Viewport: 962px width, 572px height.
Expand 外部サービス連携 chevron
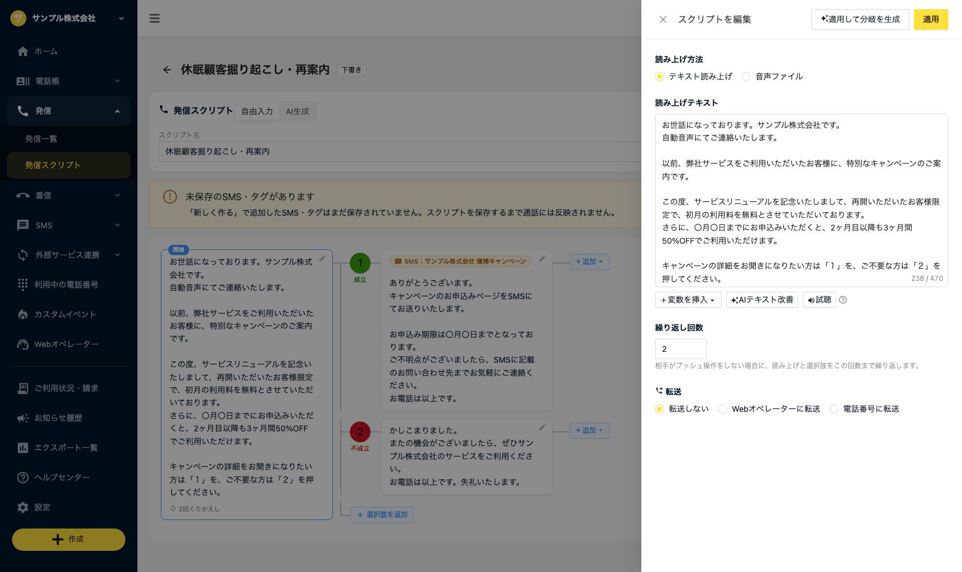(117, 255)
